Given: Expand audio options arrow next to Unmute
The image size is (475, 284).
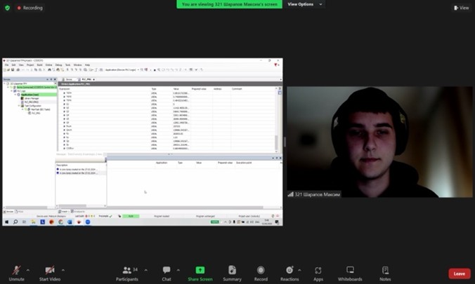Looking at the screenshot, I should [28, 269].
